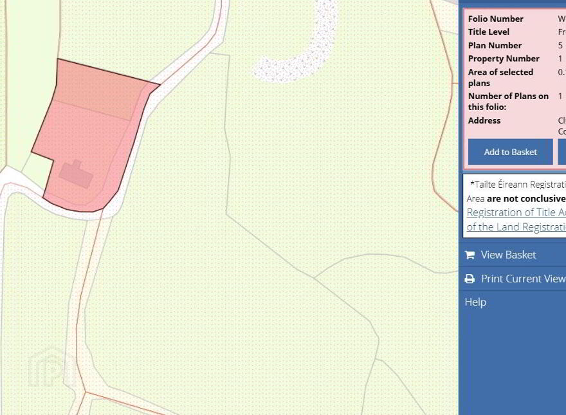
Task: Open the Help menu item
Action: click(475, 302)
